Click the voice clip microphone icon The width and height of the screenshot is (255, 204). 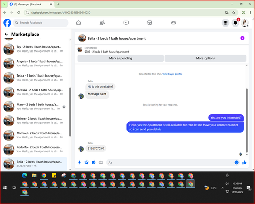(x=79, y=162)
